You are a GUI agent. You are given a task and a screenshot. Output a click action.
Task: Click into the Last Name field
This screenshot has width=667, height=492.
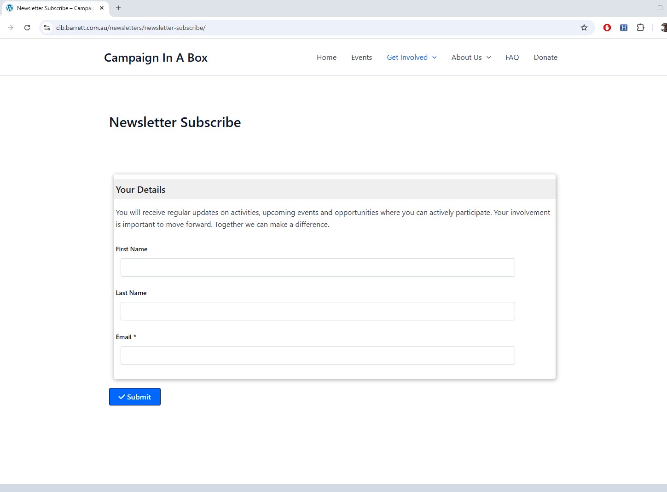[x=318, y=311]
